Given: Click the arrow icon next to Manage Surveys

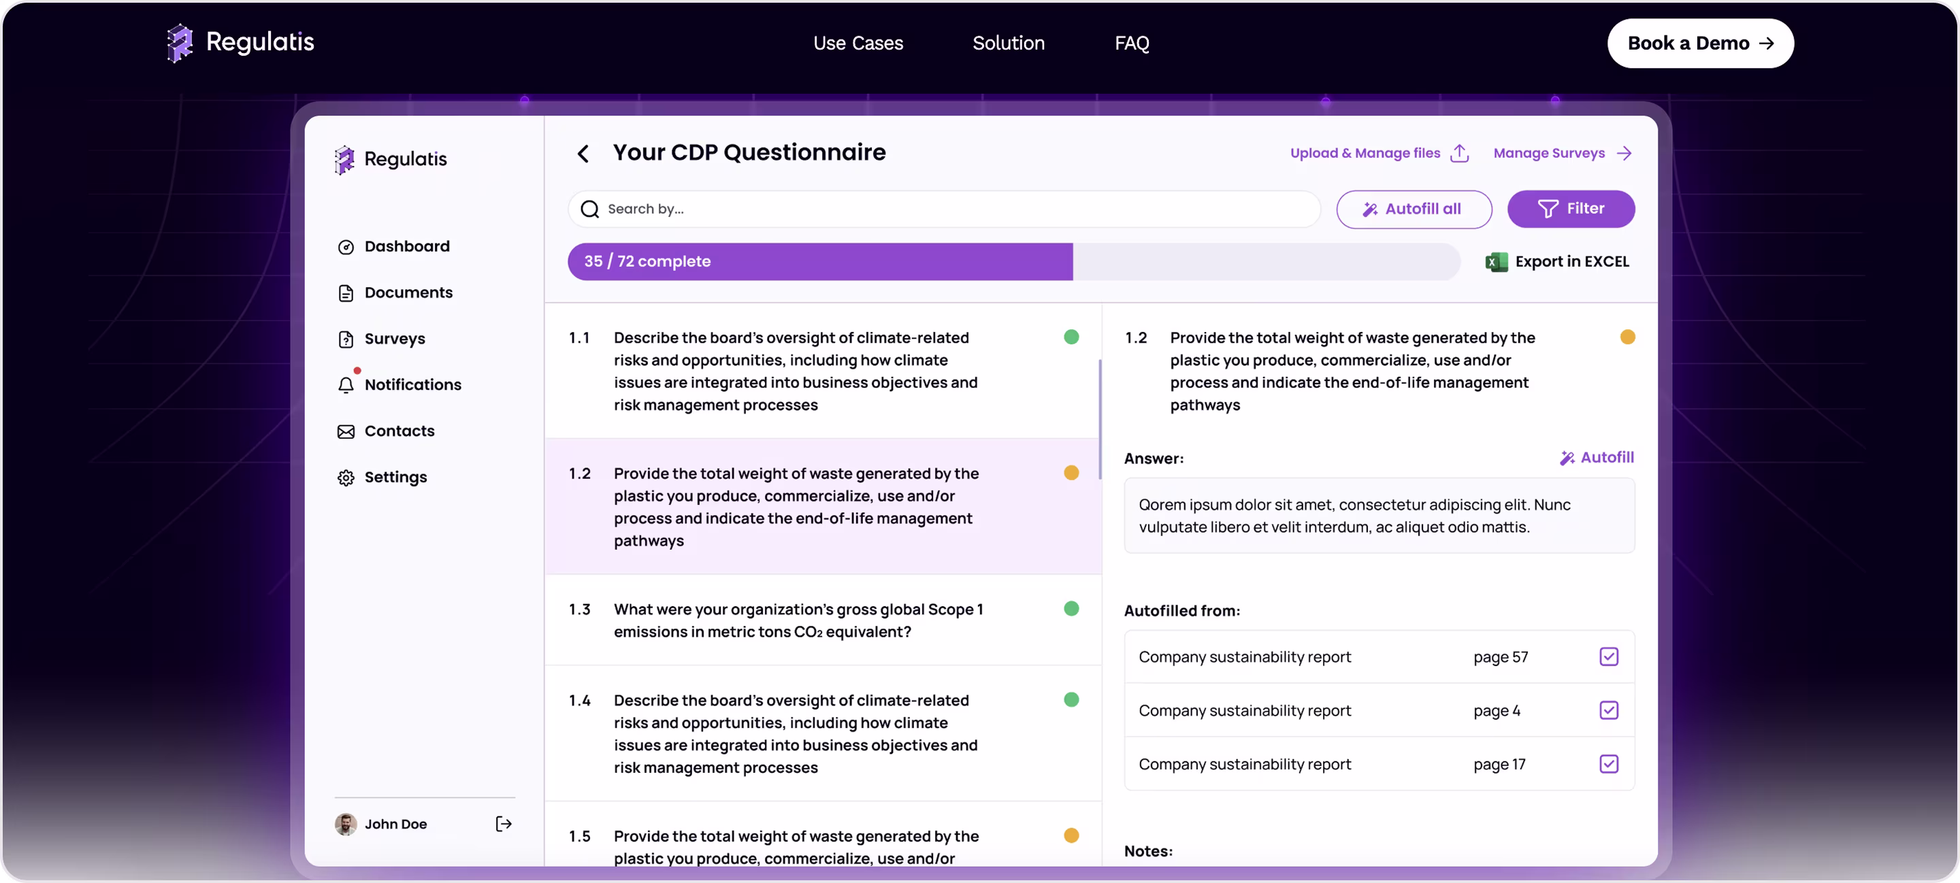Looking at the screenshot, I should click(x=1624, y=153).
